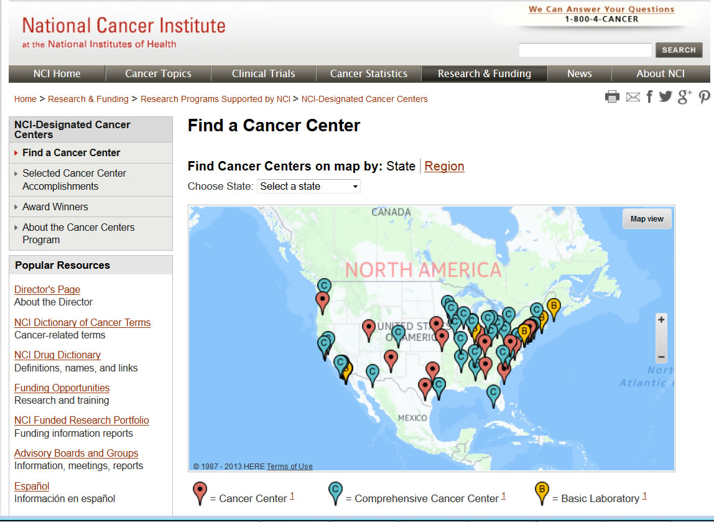Open the NCI Drug Dictionary link
Image resolution: width=714 pixels, height=522 pixels.
(57, 355)
